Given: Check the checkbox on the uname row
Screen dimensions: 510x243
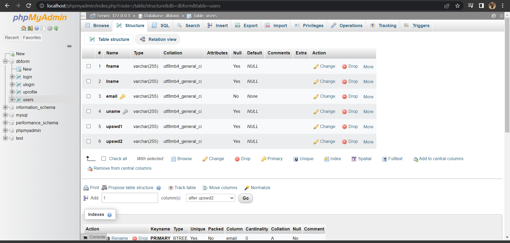Looking at the screenshot, I should 88,111.
